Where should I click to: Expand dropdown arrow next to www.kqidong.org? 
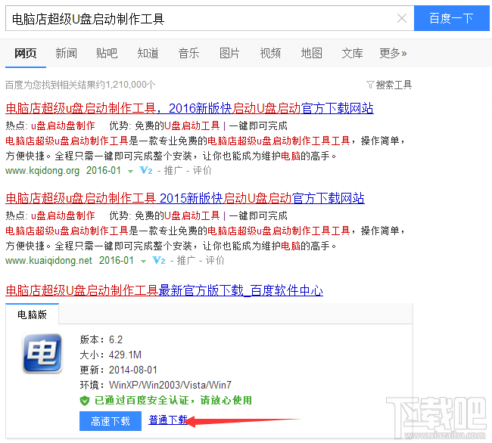(x=130, y=172)
